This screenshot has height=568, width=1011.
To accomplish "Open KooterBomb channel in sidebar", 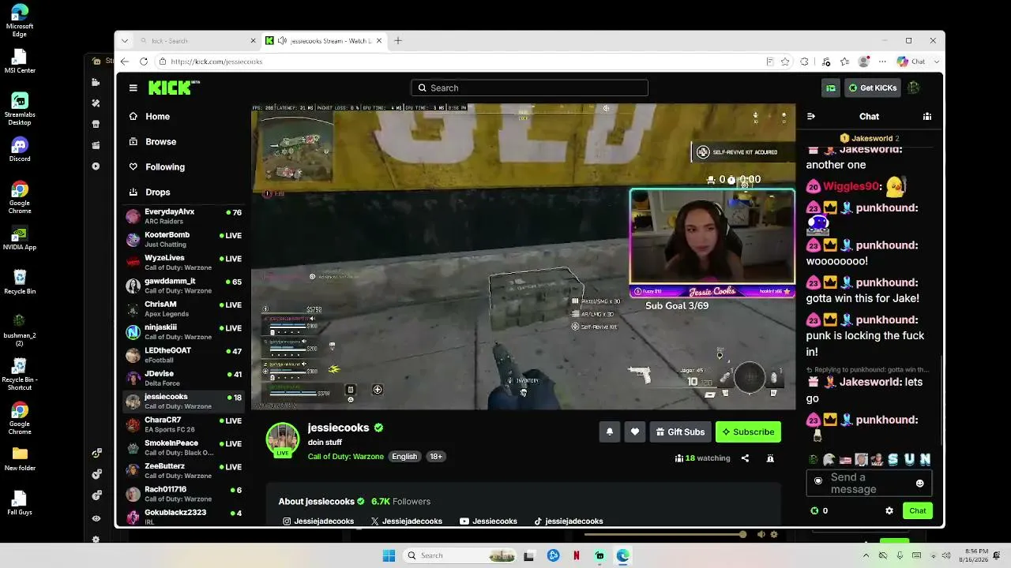I will 183,239.
